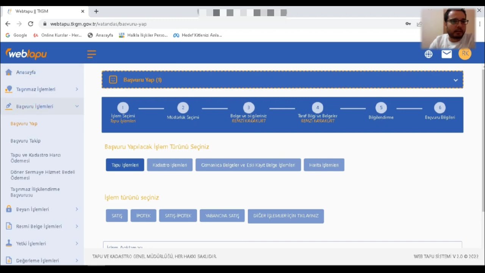Toggle the hamburger menu icon
Viewport: 485px width, 273px height.
pyautogui.click(x=91, y=54)
